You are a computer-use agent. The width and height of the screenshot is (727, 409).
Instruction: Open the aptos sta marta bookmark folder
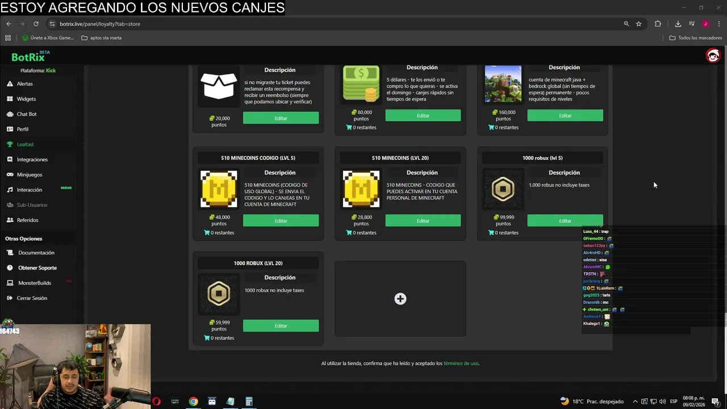[102, 38]
